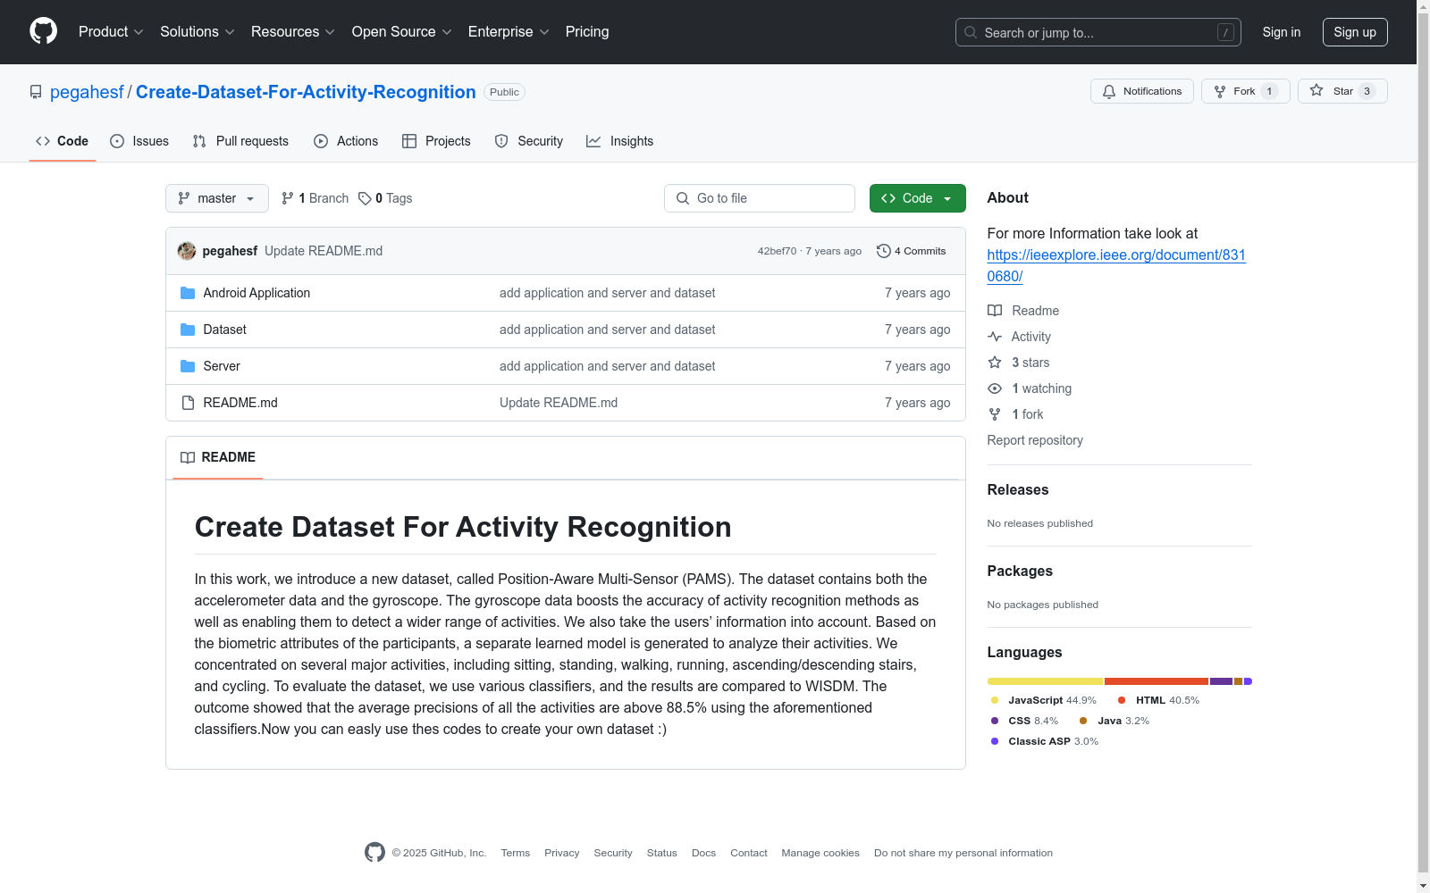
Task: Click the magnifier icon in header search
Action: pyautogui.click(x=971, y=32)
